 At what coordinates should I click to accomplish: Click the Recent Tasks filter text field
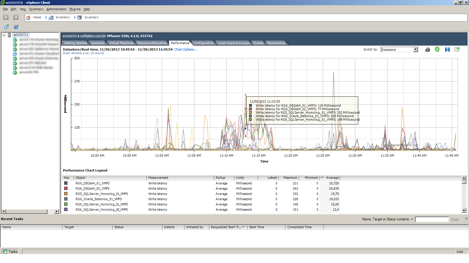[432, 219]
